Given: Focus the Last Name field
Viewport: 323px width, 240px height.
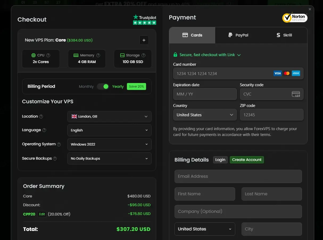Looking at the screenshot, I should tap(272, 194).
